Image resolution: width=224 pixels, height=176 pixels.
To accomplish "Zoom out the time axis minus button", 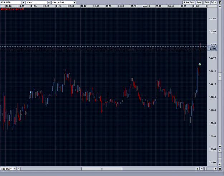I will 202,169.
